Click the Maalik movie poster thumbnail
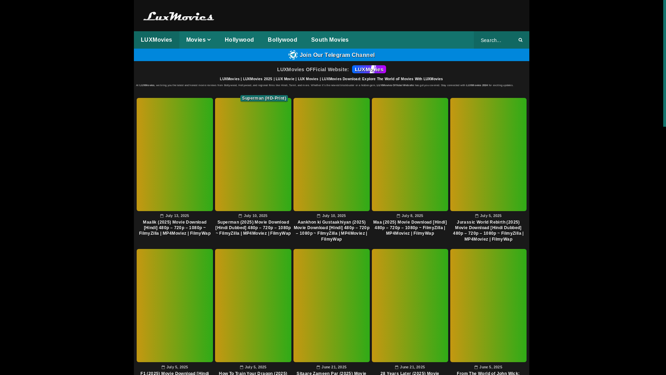Image resolution: width=666 pixels, height=375 pixels. (175, 155)
